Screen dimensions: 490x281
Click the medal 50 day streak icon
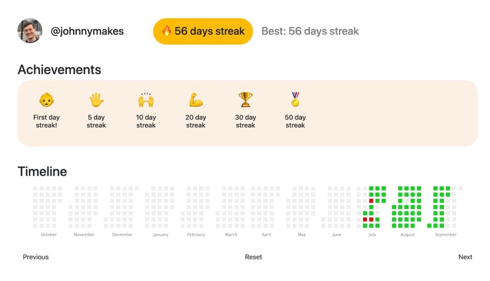click(295, 100)
